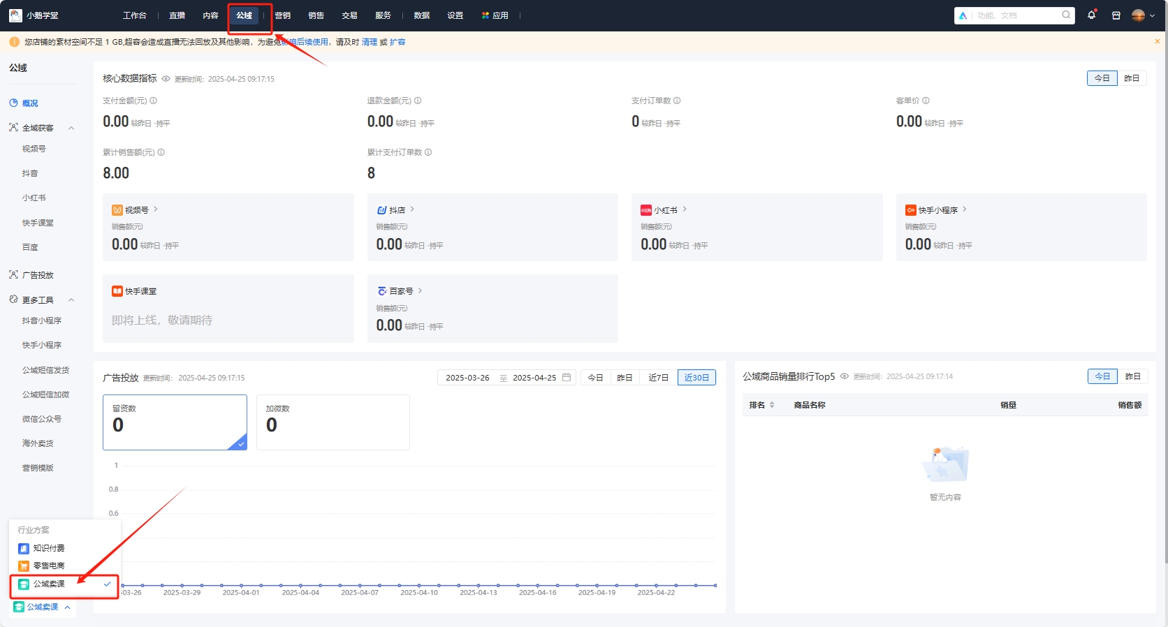Image resolution: width=1168 pixels, height=627 pixels.
Task: Open the user avatar dropdown
Action: (1142, 15)
